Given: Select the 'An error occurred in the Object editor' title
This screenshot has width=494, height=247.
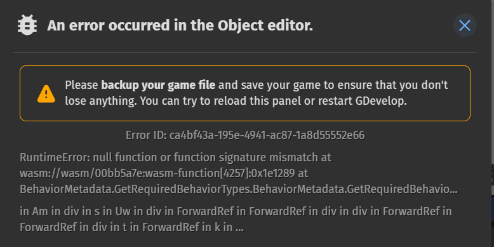Looking at the screenshot, I should (180, 25).
